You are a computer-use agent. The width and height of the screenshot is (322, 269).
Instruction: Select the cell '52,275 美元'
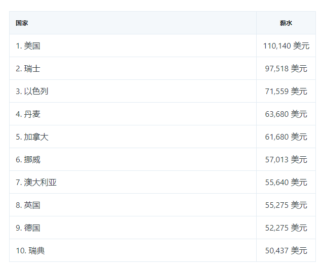click(x=286, y=228)
